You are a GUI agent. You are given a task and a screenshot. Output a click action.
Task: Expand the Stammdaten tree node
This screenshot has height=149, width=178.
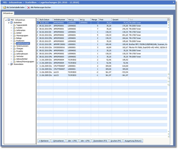[x=8, y=64]
